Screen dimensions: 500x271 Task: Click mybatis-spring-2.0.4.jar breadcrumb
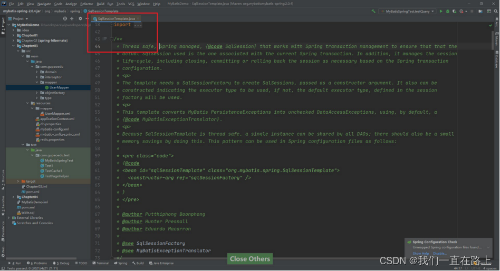pyautogui.click(x=22, y=11)
